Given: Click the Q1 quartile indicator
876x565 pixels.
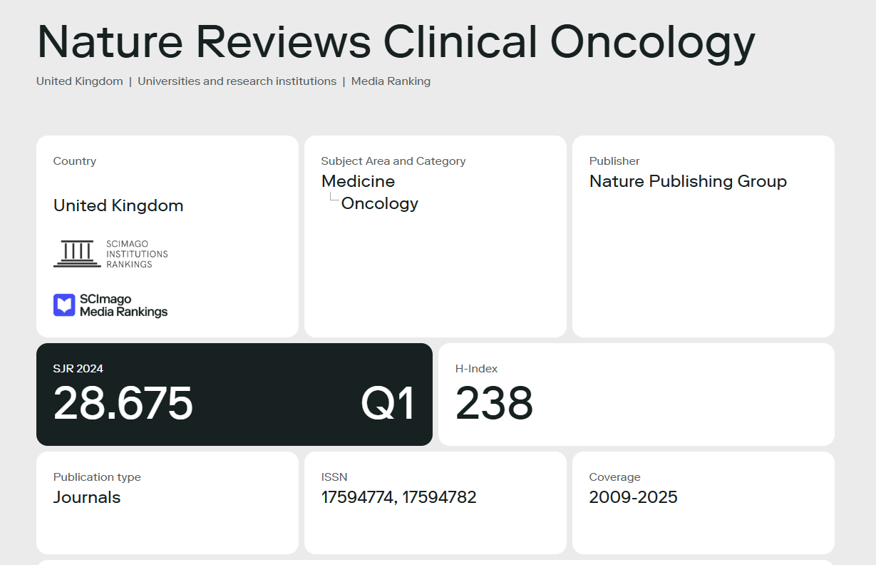Looking at the screenshot, I should coord(387,403).
